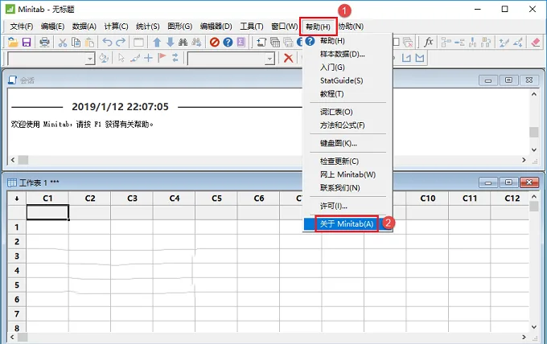
Task: Click the Cut scissors icon
Action: tap(63, 43)
